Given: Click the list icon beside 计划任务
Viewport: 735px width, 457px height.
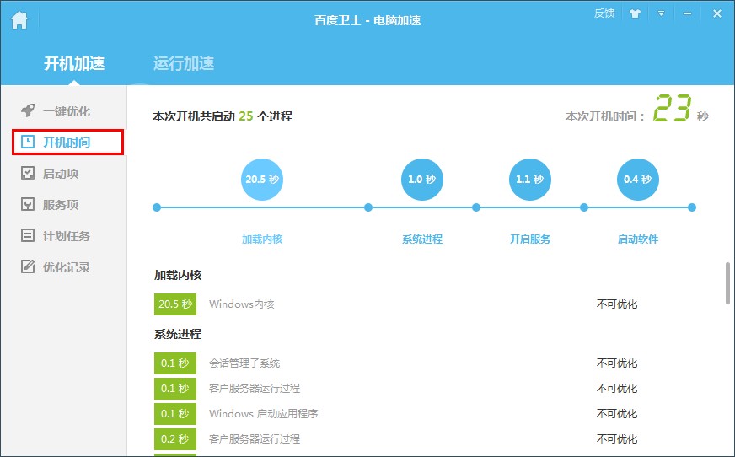Looking at the screenshot, I should pos(28,235).
